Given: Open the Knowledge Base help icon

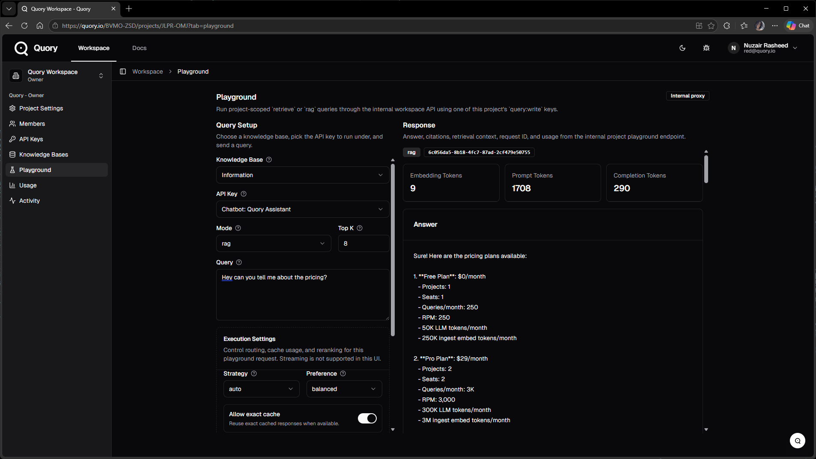Looking at the screenshot, I should click(x=269, y=160).
